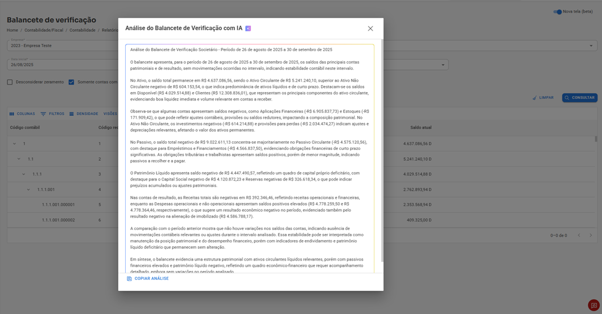This screenshot has height=314, width=602.
Task: Go to Contabilidade/Fiscal breadcrumb
Action: pos(44,30)
